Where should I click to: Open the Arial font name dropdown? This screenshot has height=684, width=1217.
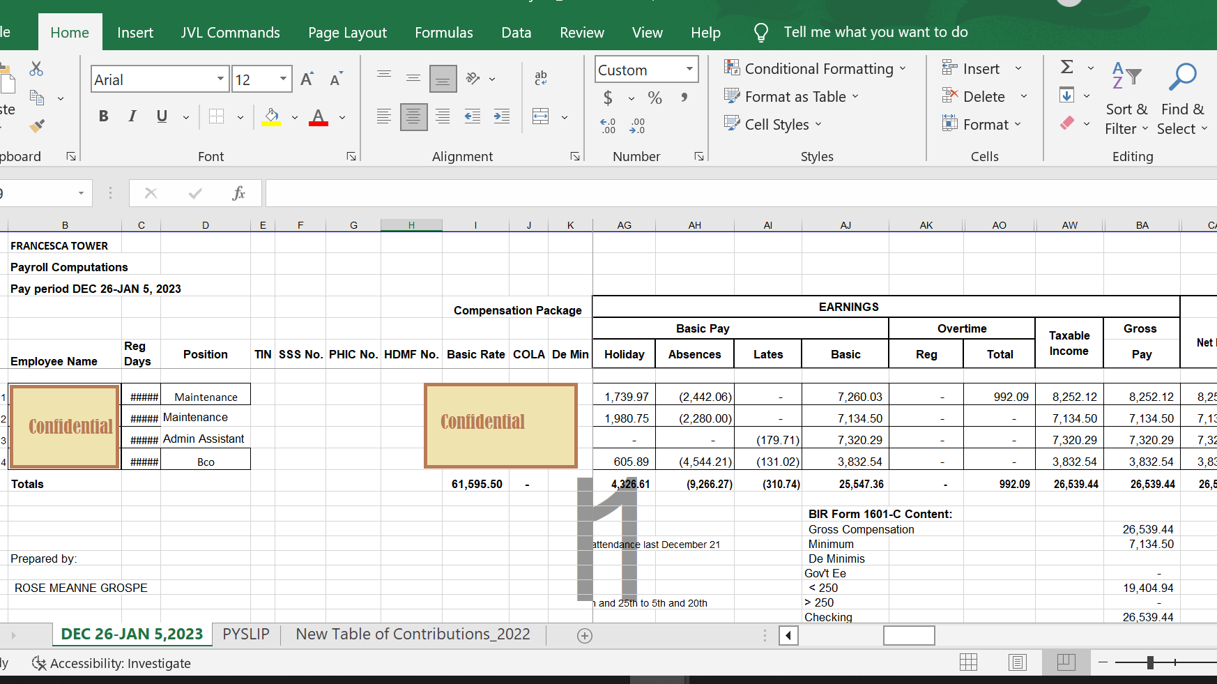tap(220, 79)
